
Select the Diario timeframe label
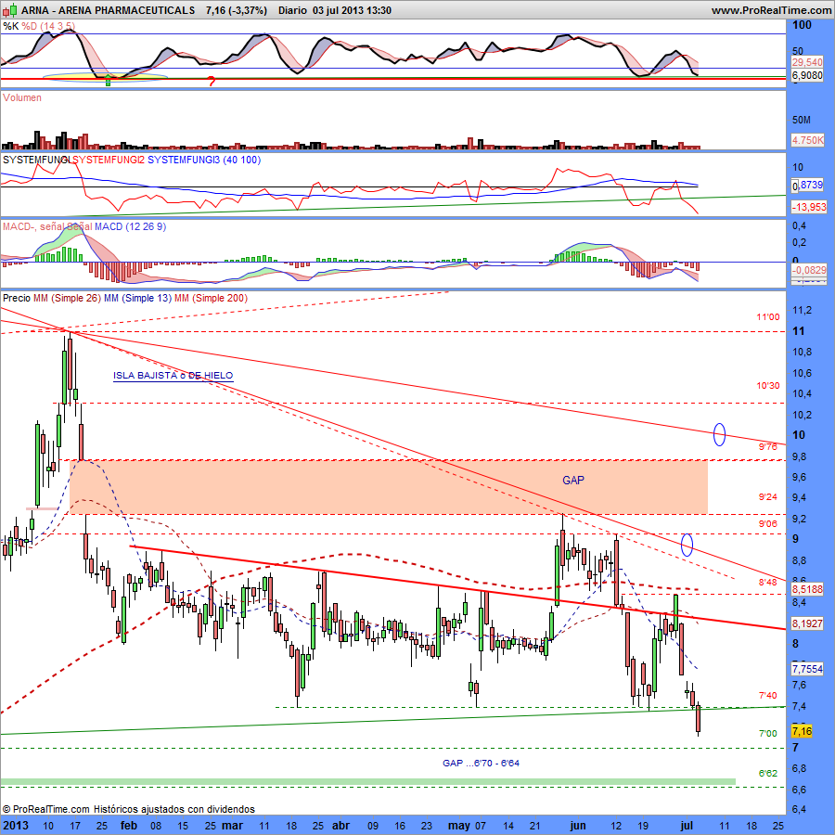pos(292,10)
